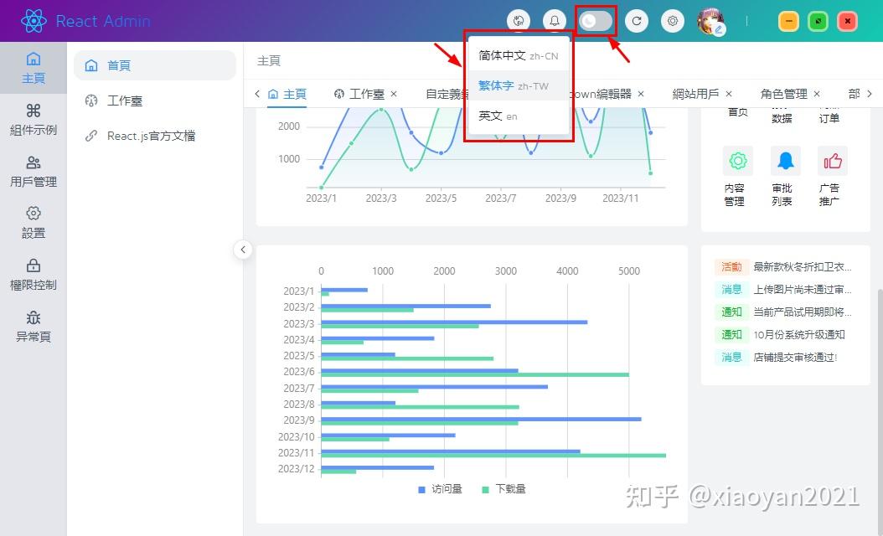Open 設置 sidebar section
Screen dimensions: 883x536
(x=34, y=223)
